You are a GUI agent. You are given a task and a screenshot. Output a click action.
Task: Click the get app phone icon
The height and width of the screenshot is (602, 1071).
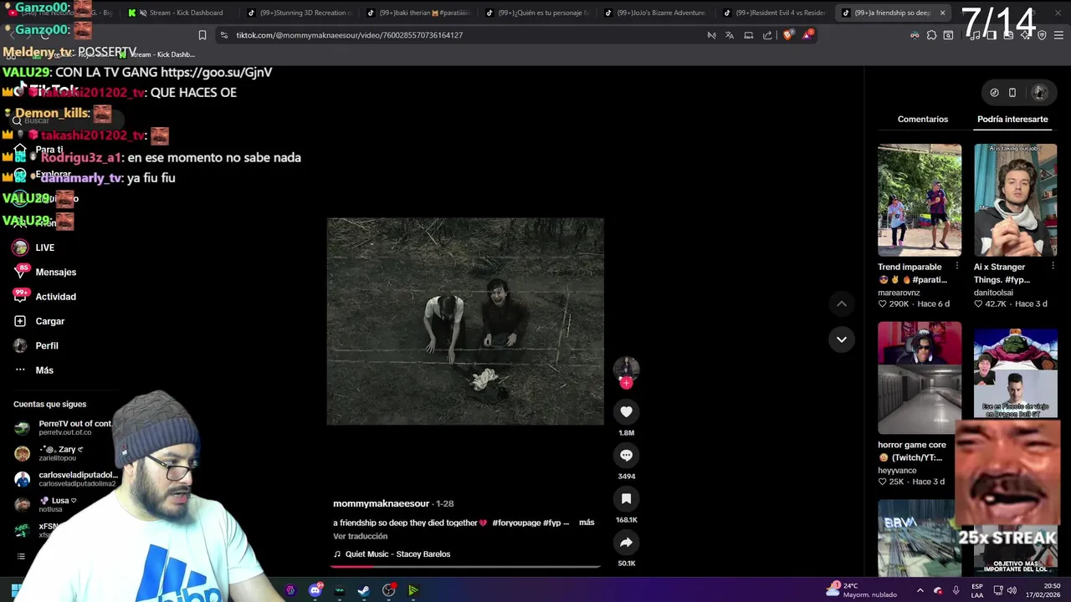tap(1012, 93)
